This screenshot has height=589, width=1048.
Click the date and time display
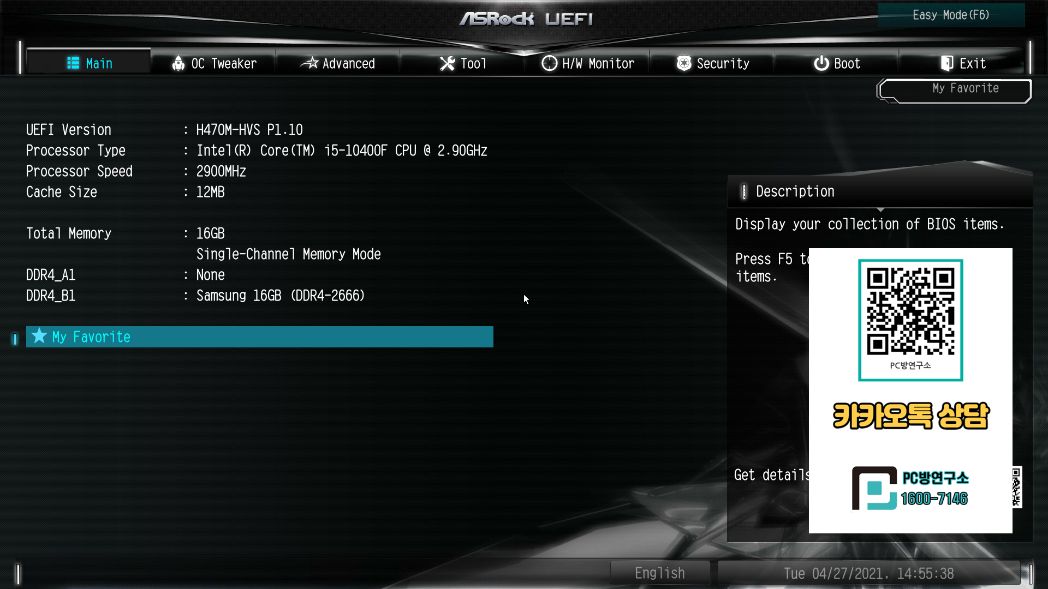(x=868, y=573)
